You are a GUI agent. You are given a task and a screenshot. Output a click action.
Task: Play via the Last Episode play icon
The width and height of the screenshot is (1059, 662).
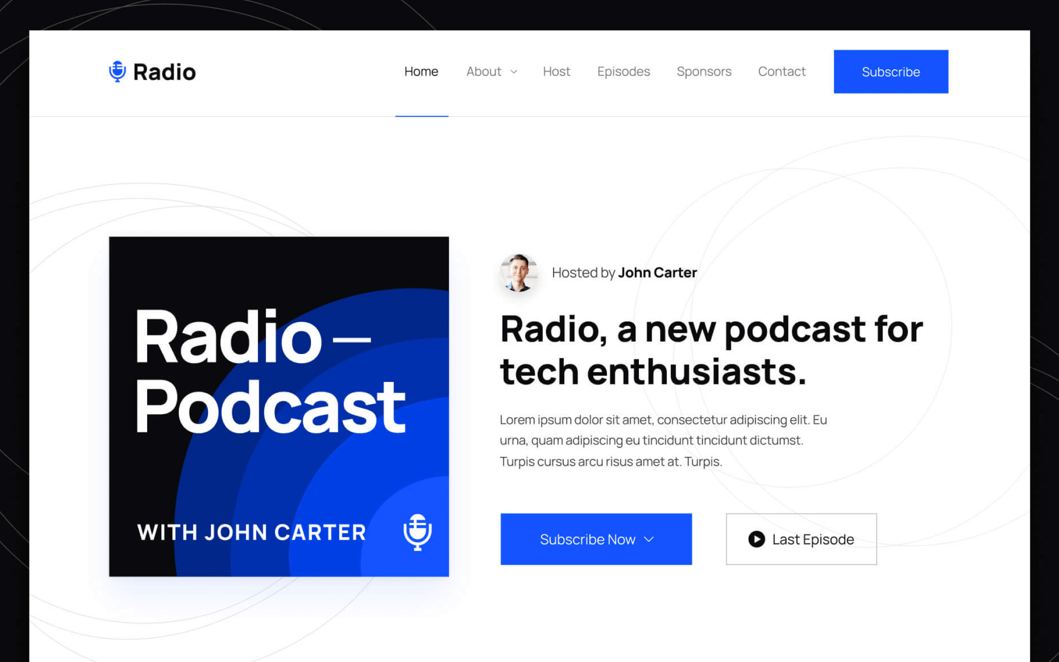coord(756,539)
